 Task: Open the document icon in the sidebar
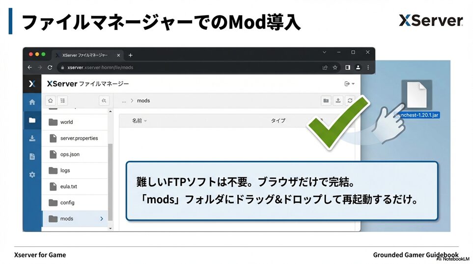(x=32, y=156)
